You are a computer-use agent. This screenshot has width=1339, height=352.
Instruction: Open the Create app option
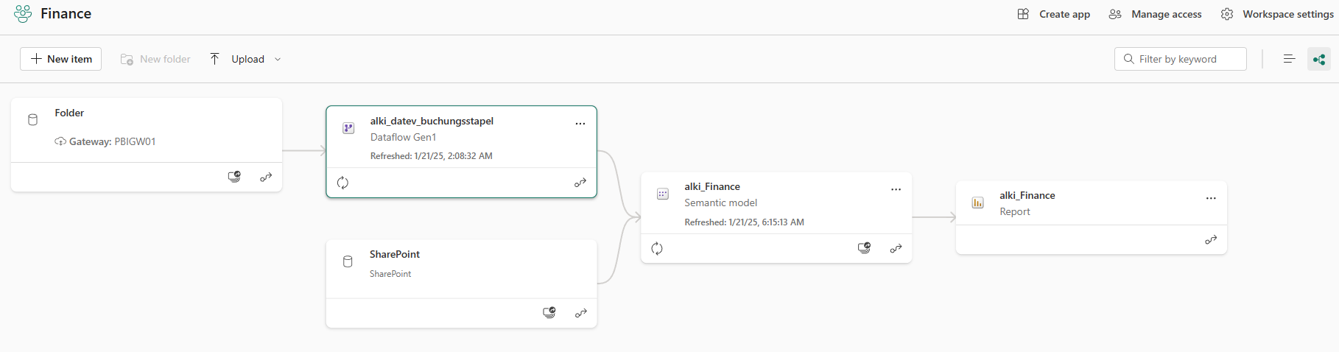point(1053,14)
